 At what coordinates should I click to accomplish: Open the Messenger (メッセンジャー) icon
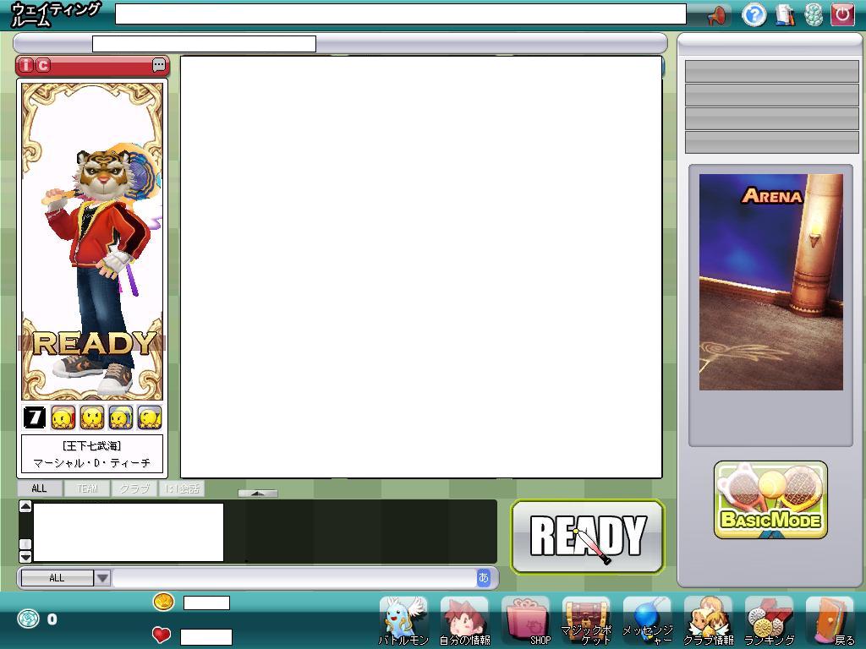coord(648,620)
